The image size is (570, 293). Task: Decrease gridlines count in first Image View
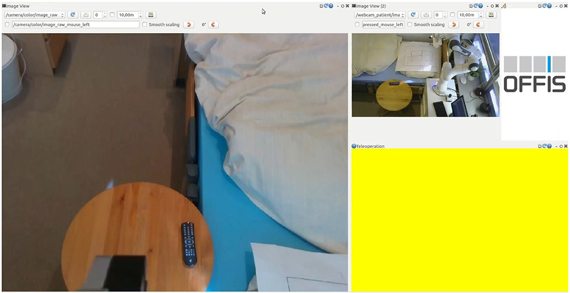105,17
